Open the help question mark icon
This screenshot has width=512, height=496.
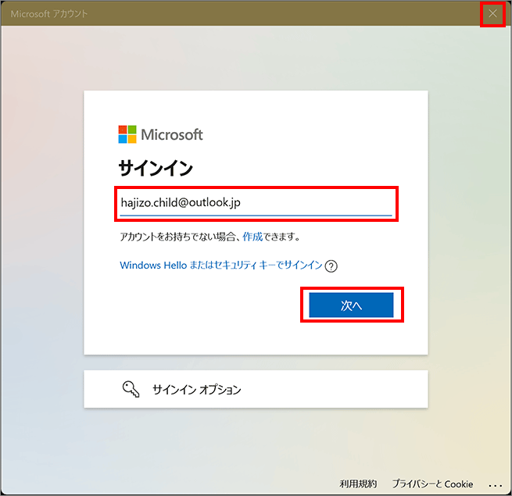click(x=331, y=266)
